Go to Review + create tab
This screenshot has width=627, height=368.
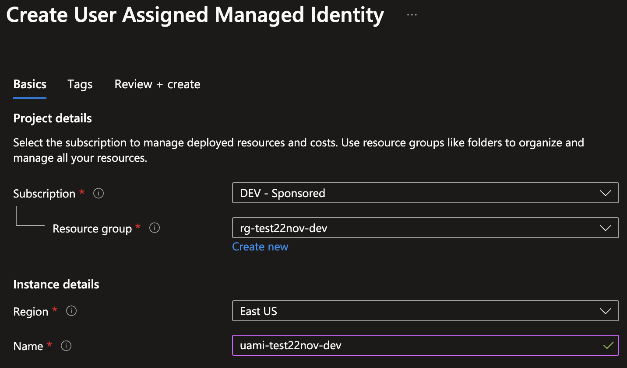157,84
